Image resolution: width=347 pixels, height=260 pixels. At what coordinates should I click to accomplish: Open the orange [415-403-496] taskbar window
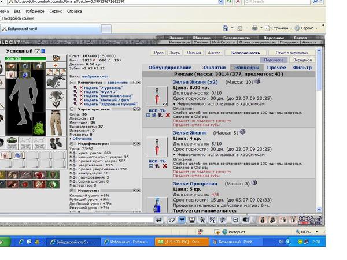tap(182, 242)
